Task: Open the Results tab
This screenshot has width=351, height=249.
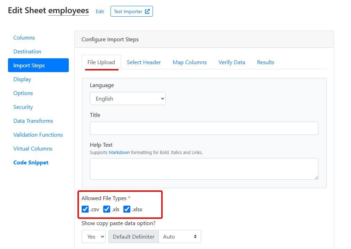Action: 266,62
